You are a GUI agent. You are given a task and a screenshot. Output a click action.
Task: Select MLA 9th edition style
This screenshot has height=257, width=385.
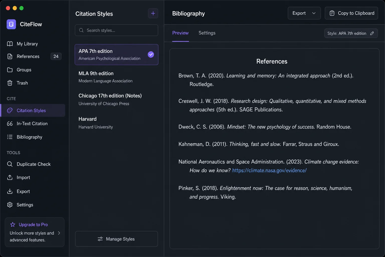[117, 77]
